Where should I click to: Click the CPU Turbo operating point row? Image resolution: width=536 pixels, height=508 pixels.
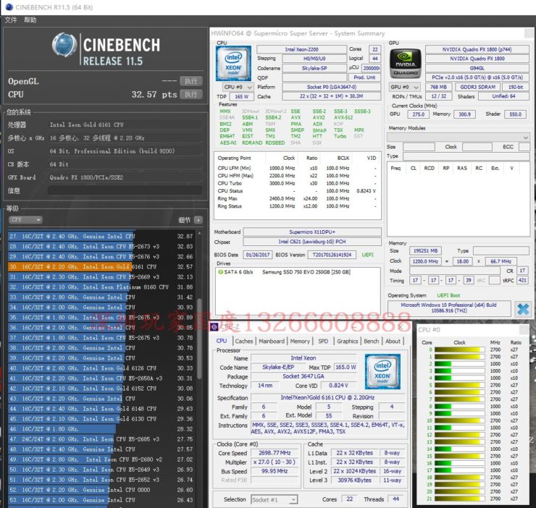pyautogui.click(x=298, y=184)
